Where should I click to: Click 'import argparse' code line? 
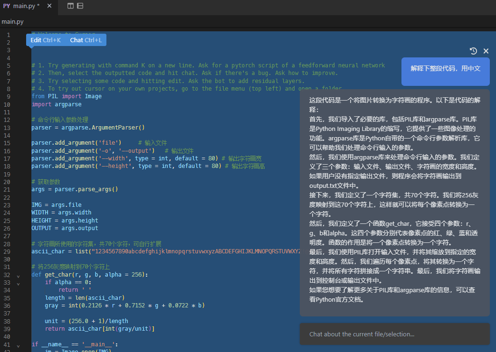(57, 104)
